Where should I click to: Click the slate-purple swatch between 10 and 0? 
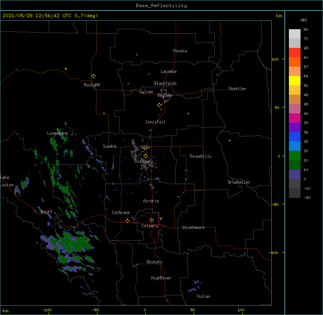pyautogui.click(x=295, y=174)
